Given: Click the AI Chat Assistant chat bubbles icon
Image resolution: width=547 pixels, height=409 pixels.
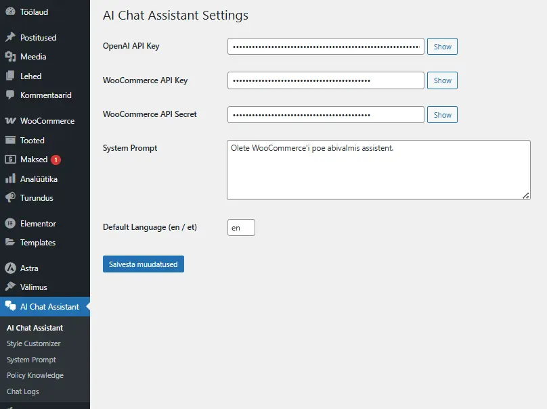Looking at the screenshot, I should (x=10, y=306).
